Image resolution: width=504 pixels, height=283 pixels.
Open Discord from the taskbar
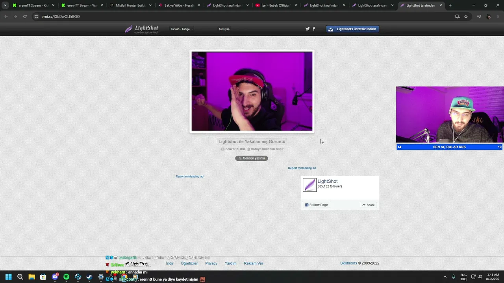(55, 277)
